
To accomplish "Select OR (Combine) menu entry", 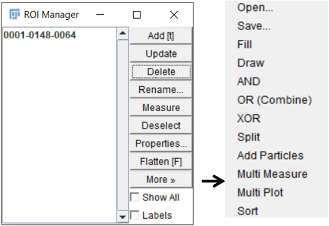I will (x=275, y=100).
